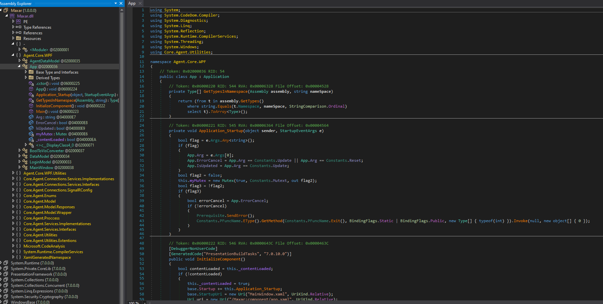This screenshot has width=603, height=304.
Task: Click the System.Runtime assembly icon
Action: pyautogui.click(x=6, y=263)
